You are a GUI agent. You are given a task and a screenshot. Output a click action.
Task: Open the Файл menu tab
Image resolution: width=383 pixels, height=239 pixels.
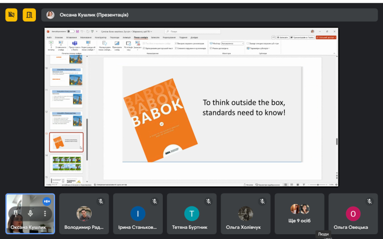click(49, 38)
